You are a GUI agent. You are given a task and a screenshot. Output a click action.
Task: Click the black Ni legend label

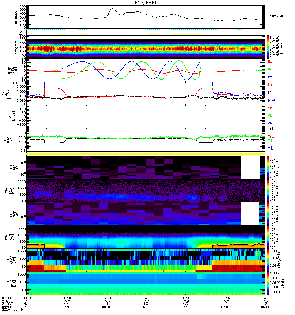(x=269, y=93)
